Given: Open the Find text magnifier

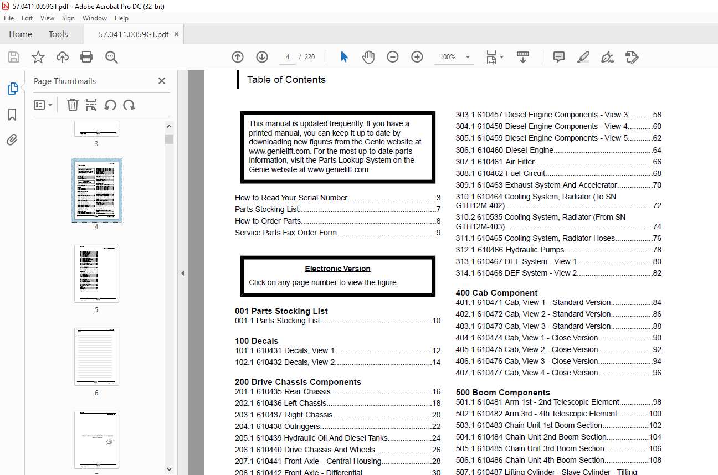Looking at the screenshot, I should pos(111,57).
